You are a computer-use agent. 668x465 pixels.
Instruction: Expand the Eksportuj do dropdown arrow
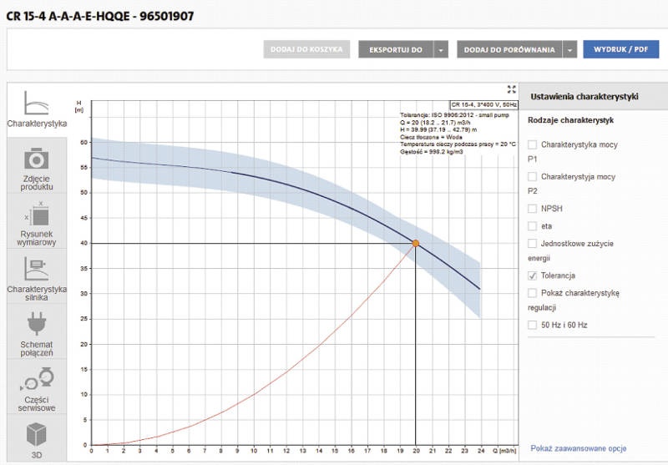point(441,50)
